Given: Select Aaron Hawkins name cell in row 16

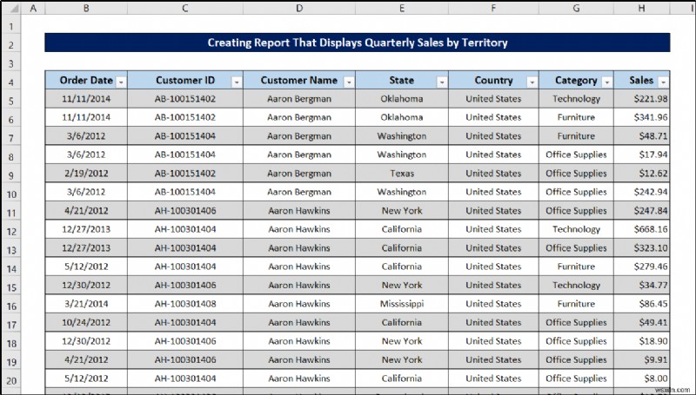Looking at the screenshot, I should coord(299,304).
